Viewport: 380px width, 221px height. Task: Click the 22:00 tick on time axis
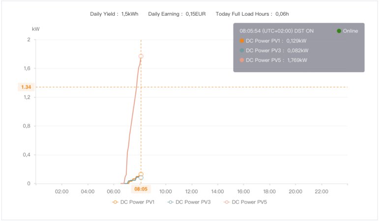[321, 192]
